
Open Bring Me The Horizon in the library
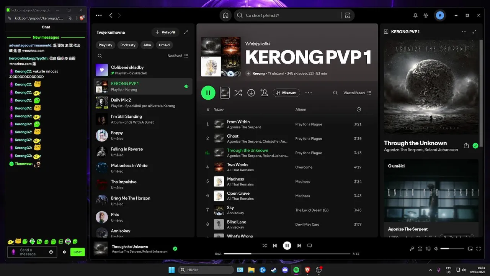[x=143, y=201]
